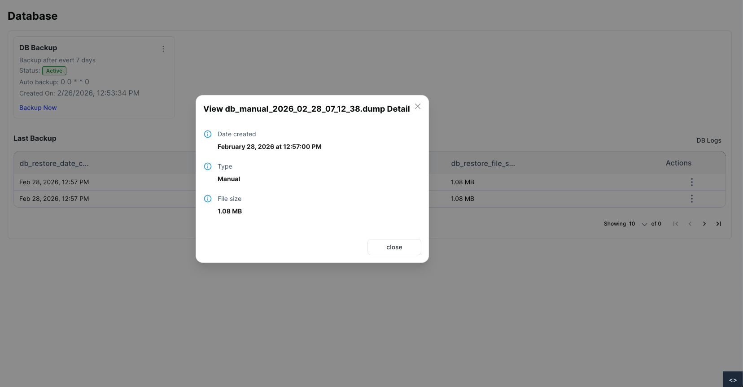Open the DB Logs link
Image resolution: width=743 pixels, height=387 pixels.
(x=709, y=140)
